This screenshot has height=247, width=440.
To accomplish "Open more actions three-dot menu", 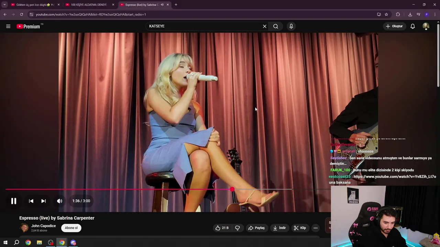I will [x=316, y=228].
